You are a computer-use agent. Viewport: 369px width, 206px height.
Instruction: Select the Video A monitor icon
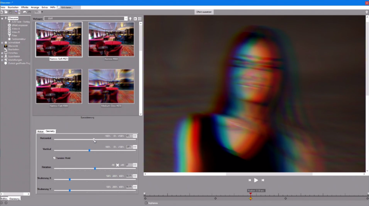point(9,29)
